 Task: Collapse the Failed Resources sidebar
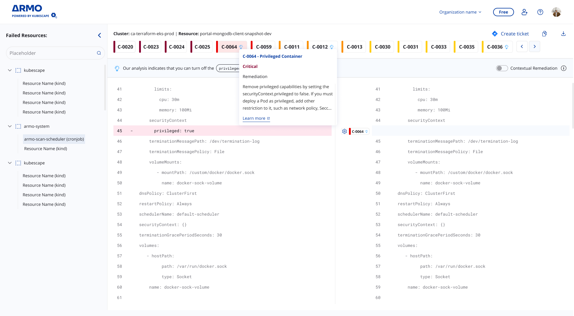(x=99, y=35)
